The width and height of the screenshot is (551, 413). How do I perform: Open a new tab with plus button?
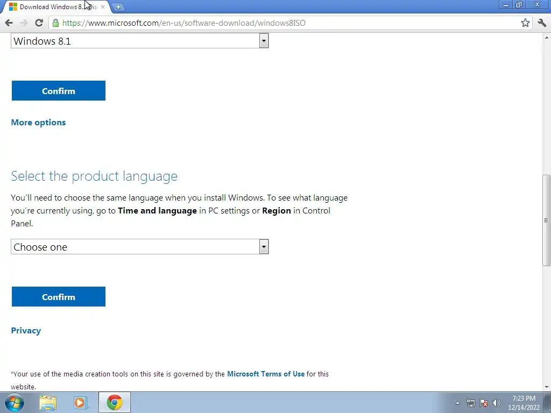click(118, 7)
